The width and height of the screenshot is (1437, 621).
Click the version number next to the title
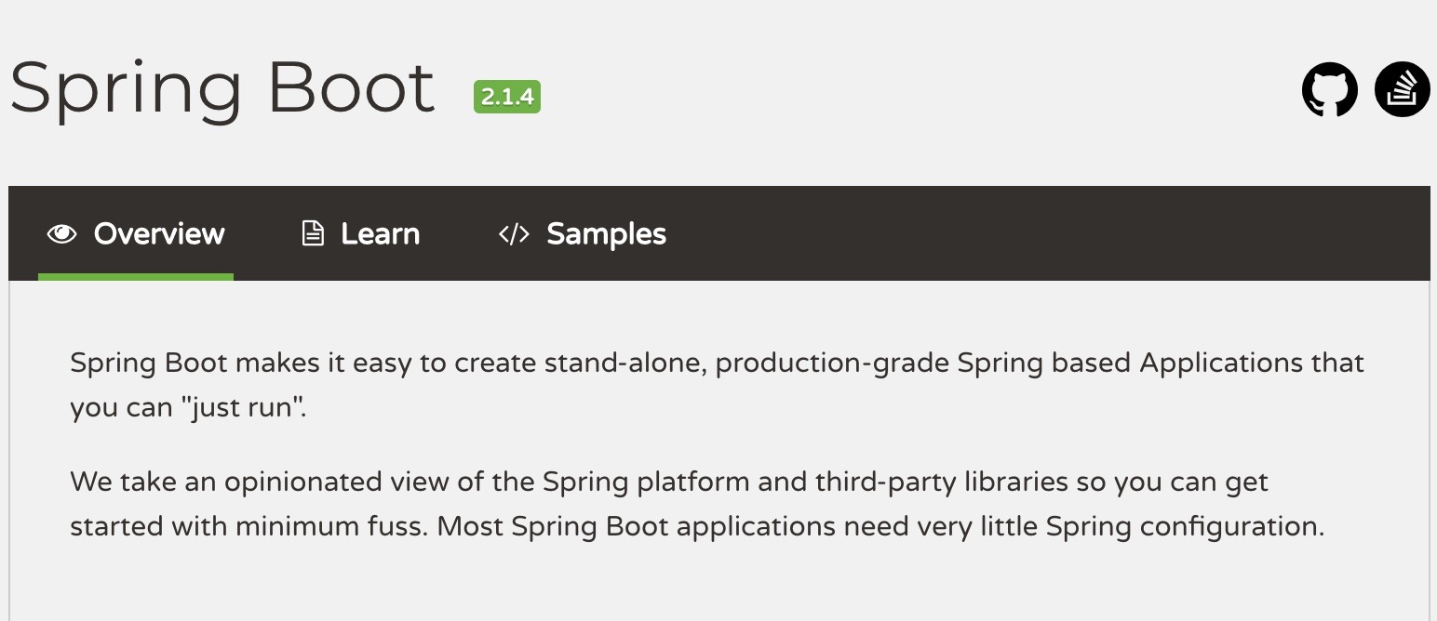pyautogui.click(x=507, y=96)
